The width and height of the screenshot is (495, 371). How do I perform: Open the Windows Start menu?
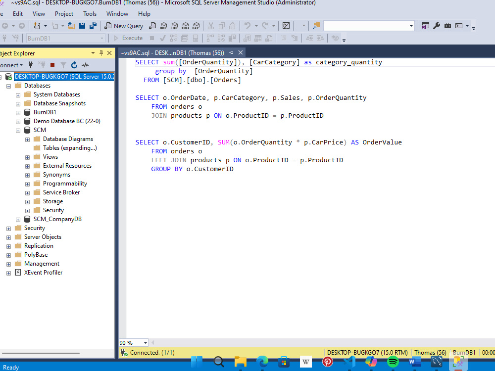coord(197,362)
